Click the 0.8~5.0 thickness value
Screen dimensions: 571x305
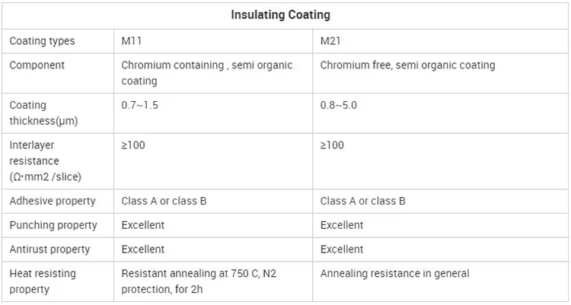pyautogui.click(x=339, y=105)
